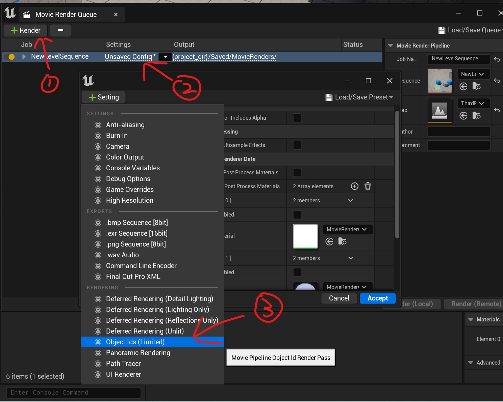Screen dimensions: 503x402
Task: Click the .exr Sequence [16bit] icon
Action: [98, 233]
